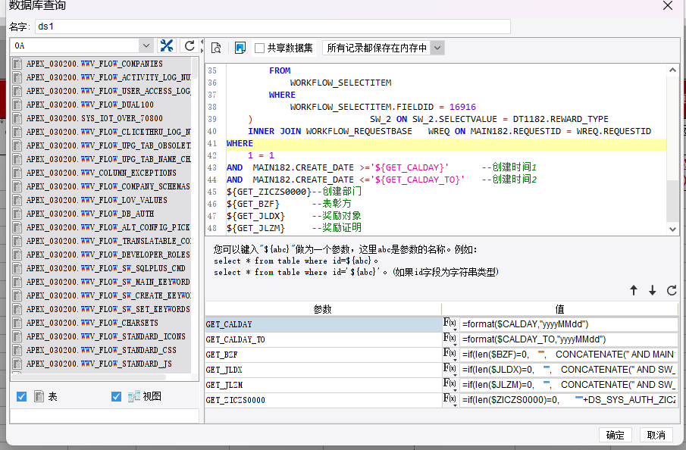Click table icon of SYS_IOT_OVER_70800 row
The width and height of the screenshot is (686, 450).
point(17,118)
